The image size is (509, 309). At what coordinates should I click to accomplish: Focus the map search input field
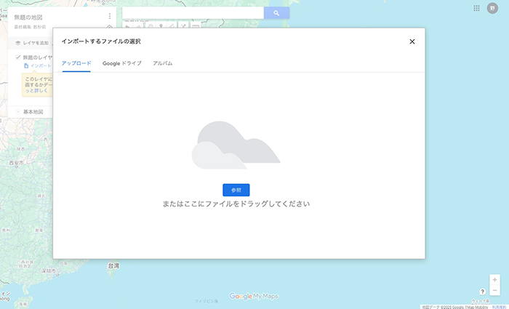tap(193, 13)
